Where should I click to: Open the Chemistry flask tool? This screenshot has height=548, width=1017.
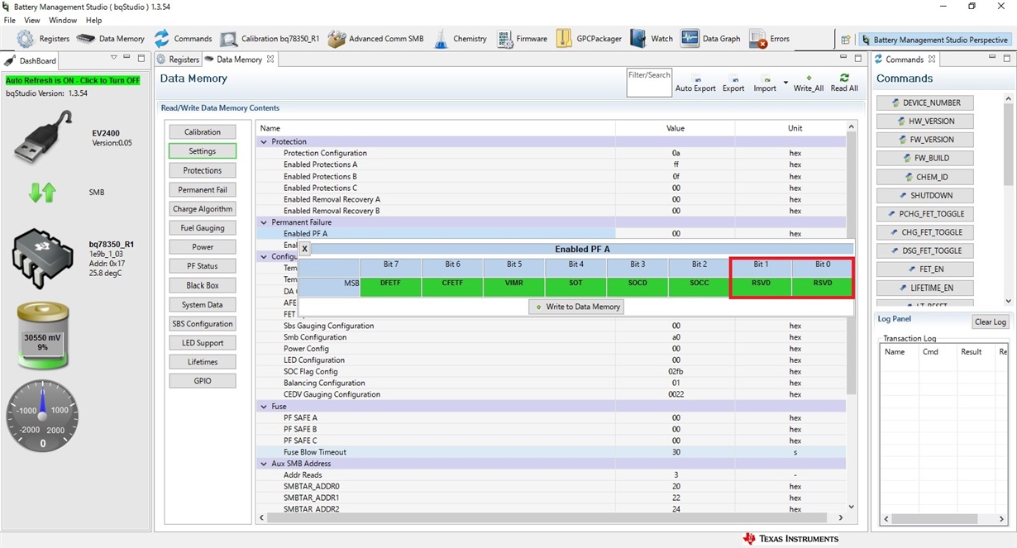tap(460, 39)
